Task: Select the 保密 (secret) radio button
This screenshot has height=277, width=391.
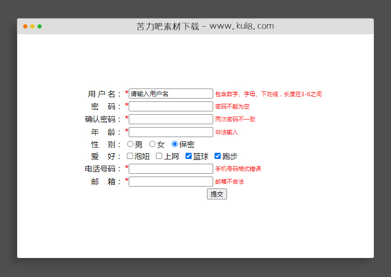Action: tap(175, 144)
